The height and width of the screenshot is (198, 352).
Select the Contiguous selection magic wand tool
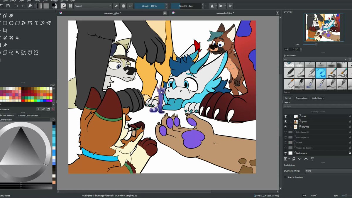(17, 53)
